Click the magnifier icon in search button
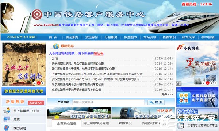 coord(151,102)
